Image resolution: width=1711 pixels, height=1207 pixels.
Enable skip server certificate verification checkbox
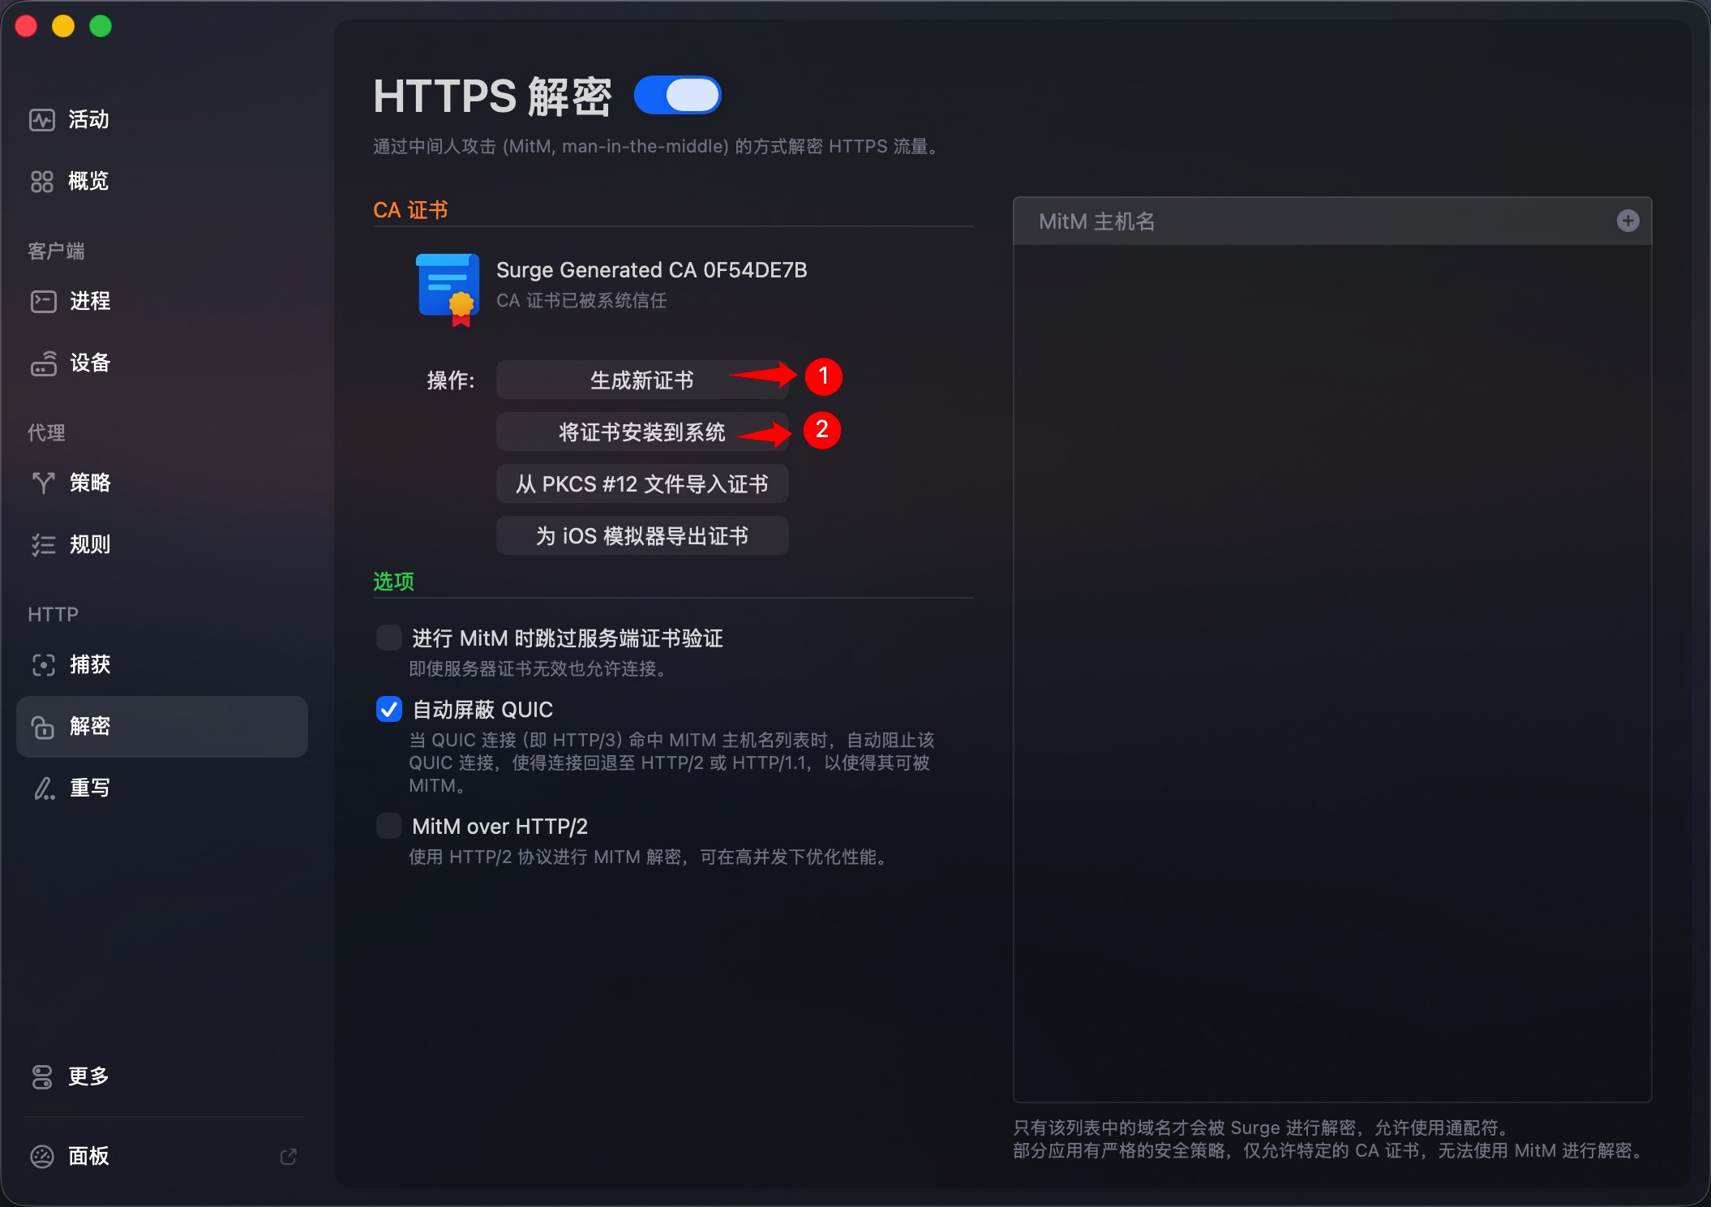[389, 638]
